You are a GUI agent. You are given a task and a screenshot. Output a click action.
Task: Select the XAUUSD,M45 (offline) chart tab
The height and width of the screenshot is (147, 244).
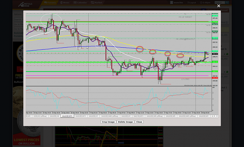187,116
